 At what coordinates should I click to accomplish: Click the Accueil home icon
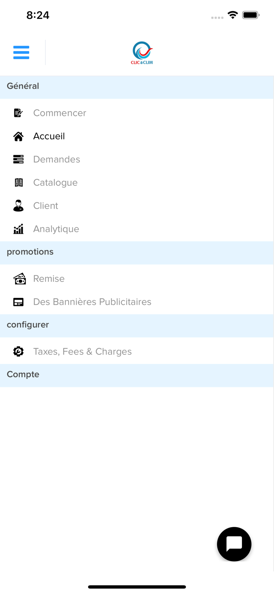18,136
